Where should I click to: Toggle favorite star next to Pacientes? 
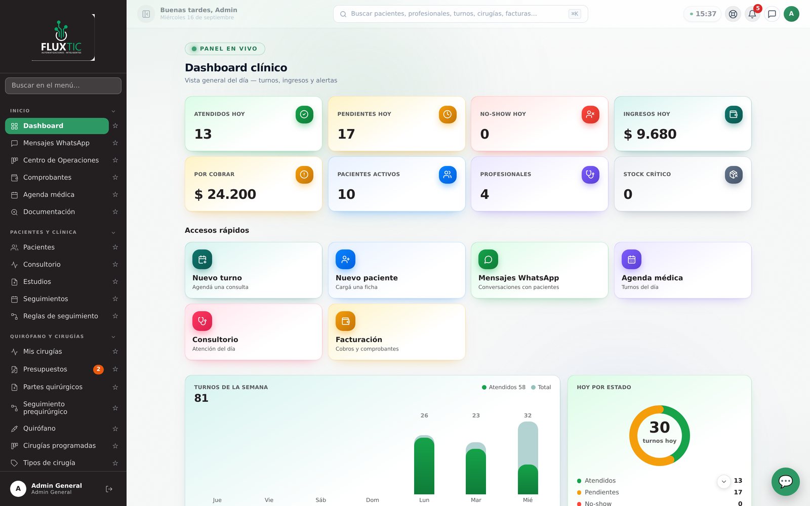click(x=115, y=247)
